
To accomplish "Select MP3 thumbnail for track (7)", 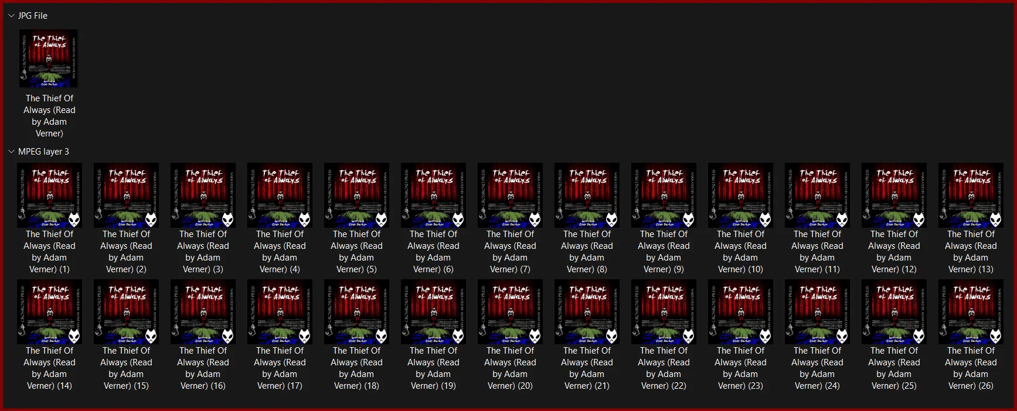I will (510, 195).
